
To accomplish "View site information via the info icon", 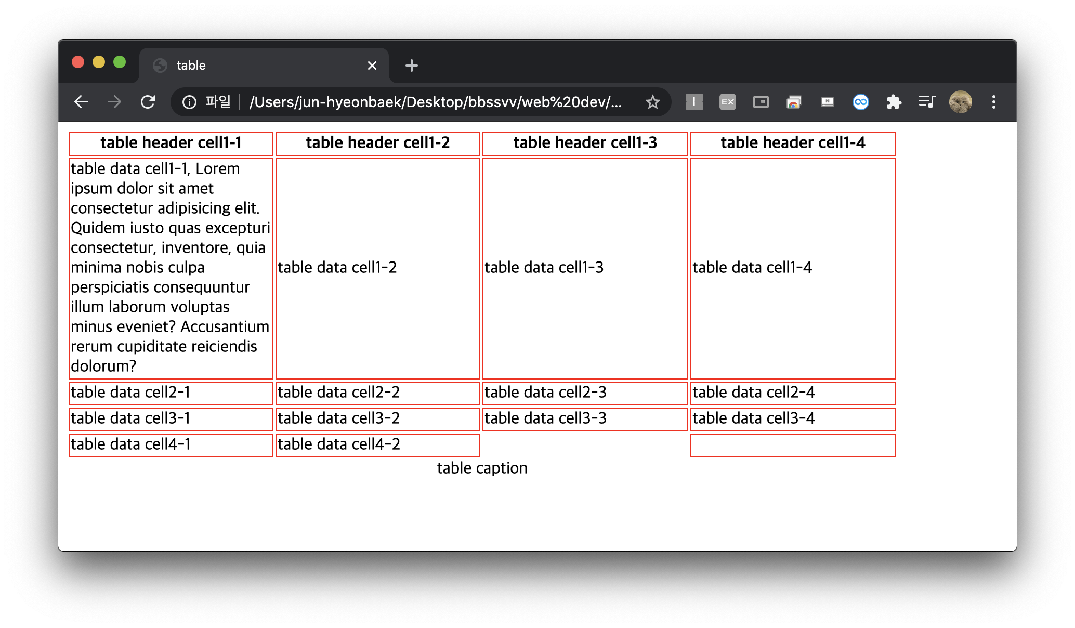I will coord(189,102).
